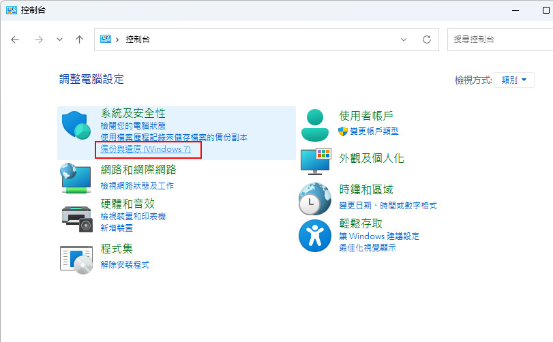Click the 備份與還原 (Windows 7) link
553x342 pixels.
146,149
